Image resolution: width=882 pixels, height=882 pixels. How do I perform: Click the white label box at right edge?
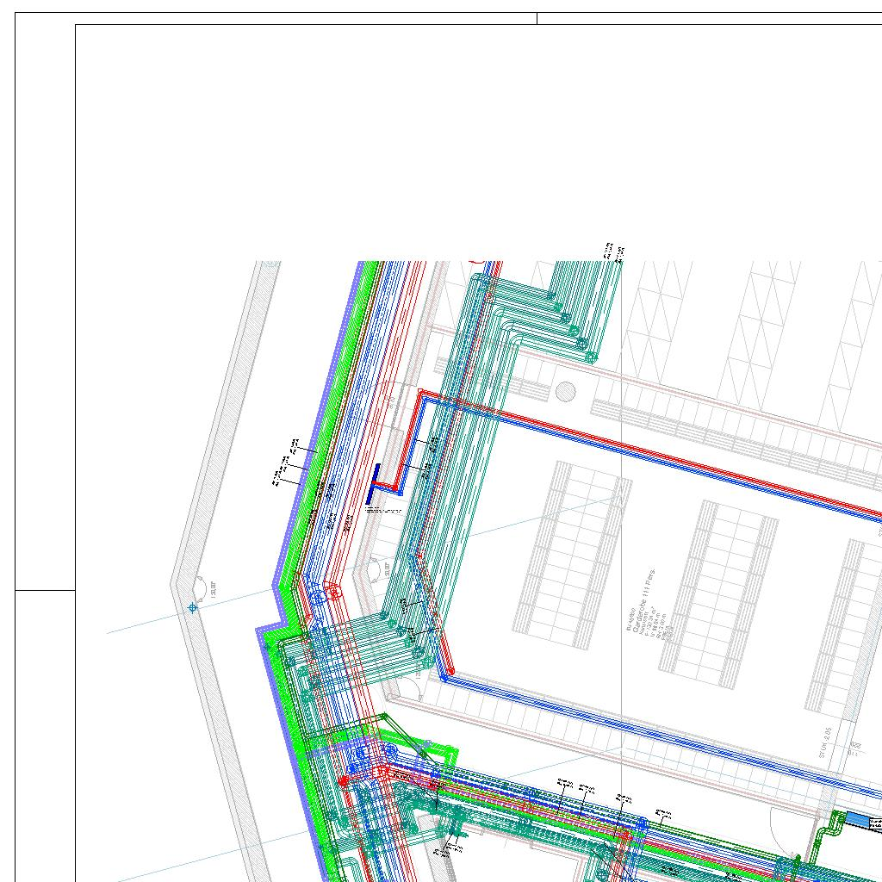pyautogui.click(x=877, y=824)
